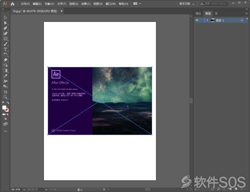Select the Zoom tool

pos(5,97)
